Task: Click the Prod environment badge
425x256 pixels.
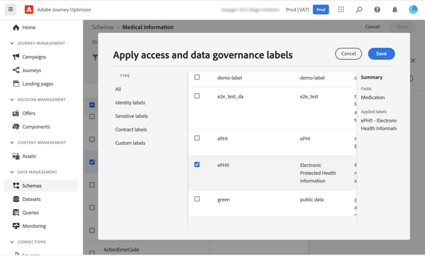Action: [x=321, y=10]
